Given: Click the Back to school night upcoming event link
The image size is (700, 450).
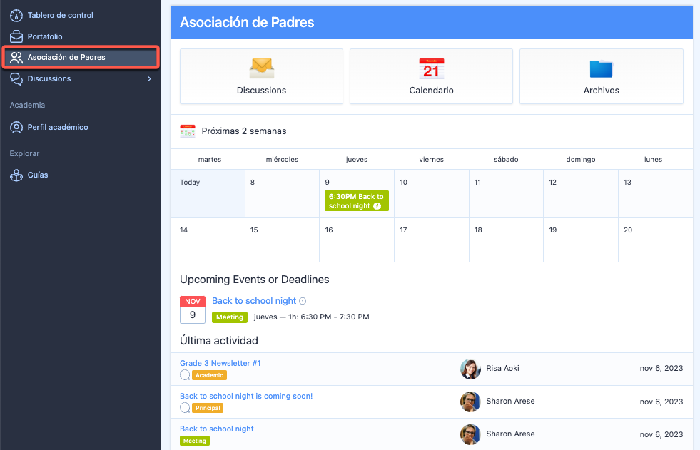Looking at the screenshot, I should (x=253, y=301).
